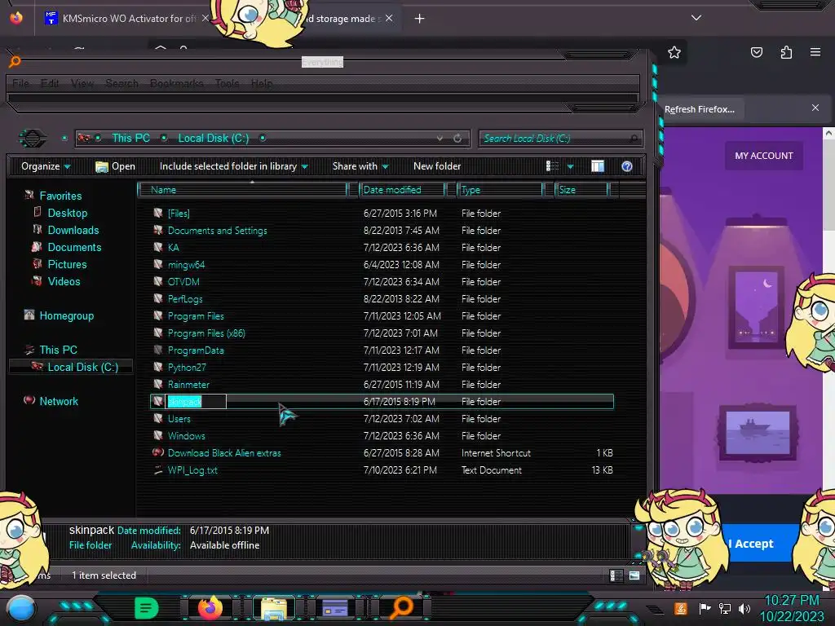
Task: Click MY ACCOUNT in Firefox page
Action: pos(763,156)
